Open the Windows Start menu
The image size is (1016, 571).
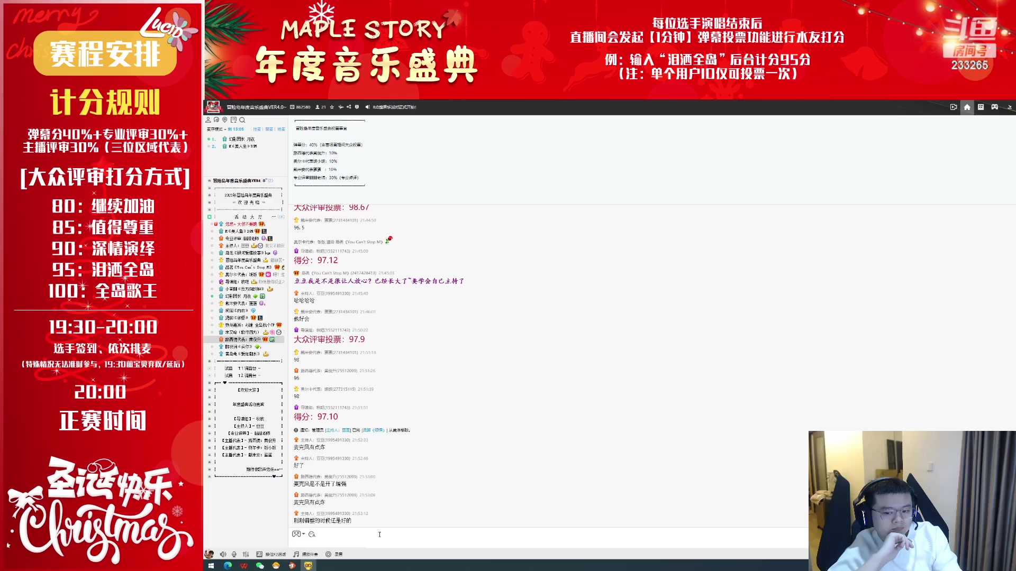click(x=211, y=566)
